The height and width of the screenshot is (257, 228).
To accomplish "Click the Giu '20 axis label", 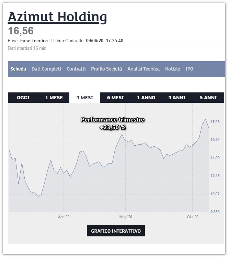I will click(x=193, y=217).
